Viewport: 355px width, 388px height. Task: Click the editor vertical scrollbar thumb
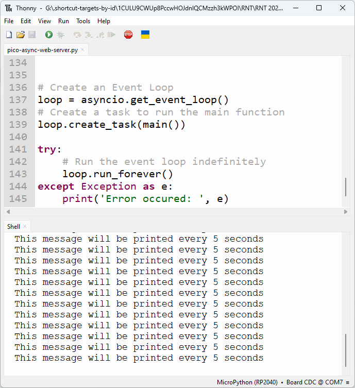tap(346, 187)
